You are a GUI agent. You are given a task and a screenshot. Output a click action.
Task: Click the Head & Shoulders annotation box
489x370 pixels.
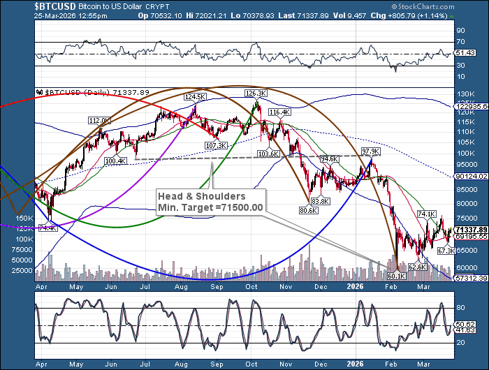tap(210, 202)
